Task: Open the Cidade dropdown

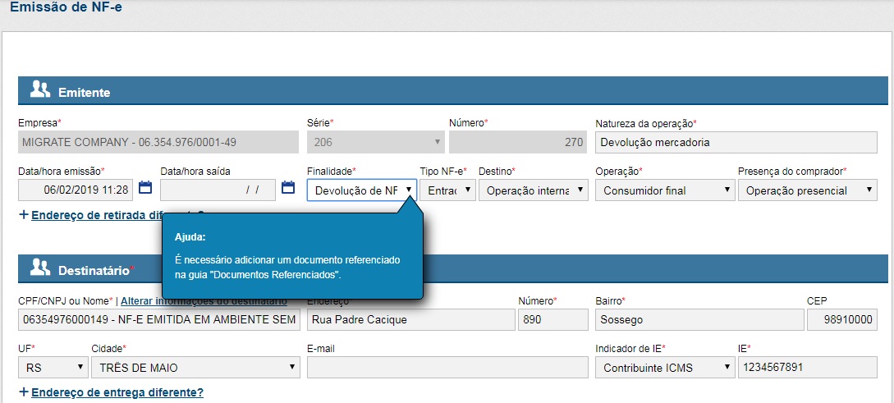Action: pos(195,368)
